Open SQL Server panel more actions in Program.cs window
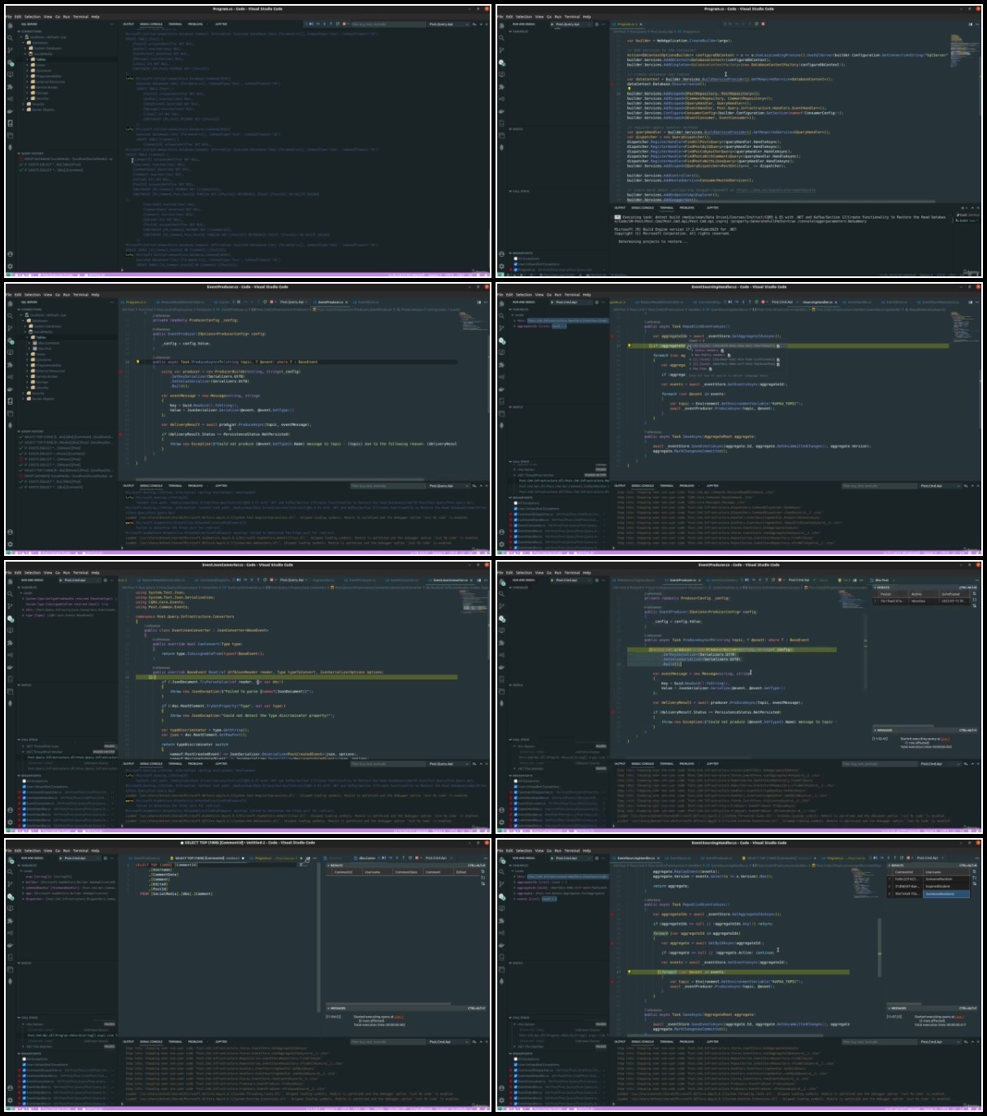This screenshot has width=987, height=1116. (x=111, y=24)
